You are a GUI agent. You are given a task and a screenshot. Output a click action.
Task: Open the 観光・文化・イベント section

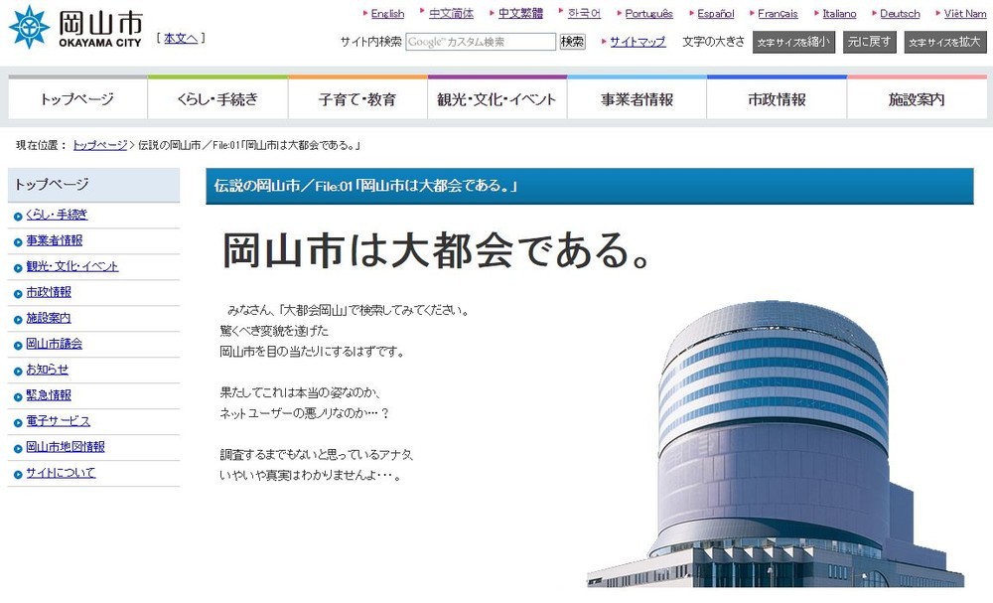[496, 98]
